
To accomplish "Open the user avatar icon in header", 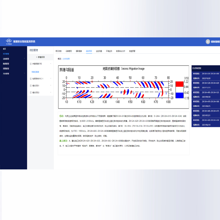I will tap(208, 42).
